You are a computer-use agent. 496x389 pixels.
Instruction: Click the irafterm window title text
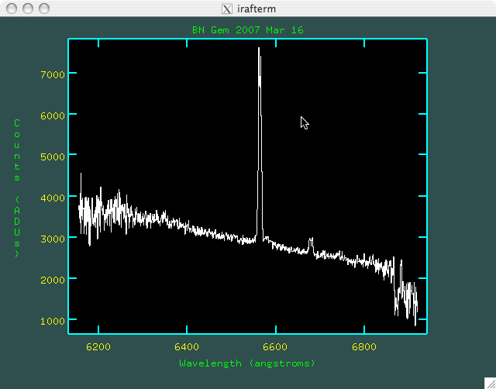coord(257,9)
